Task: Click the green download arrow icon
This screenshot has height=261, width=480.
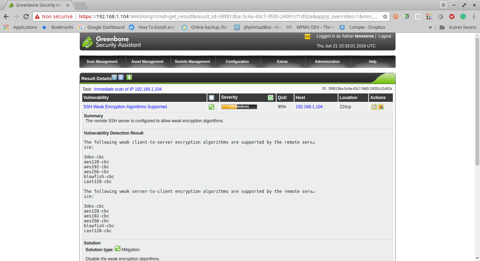Action: click(129, 77)
